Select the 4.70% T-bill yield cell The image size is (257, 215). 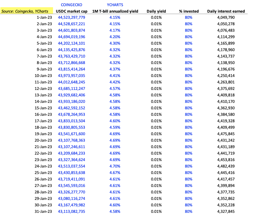point(115,166)
